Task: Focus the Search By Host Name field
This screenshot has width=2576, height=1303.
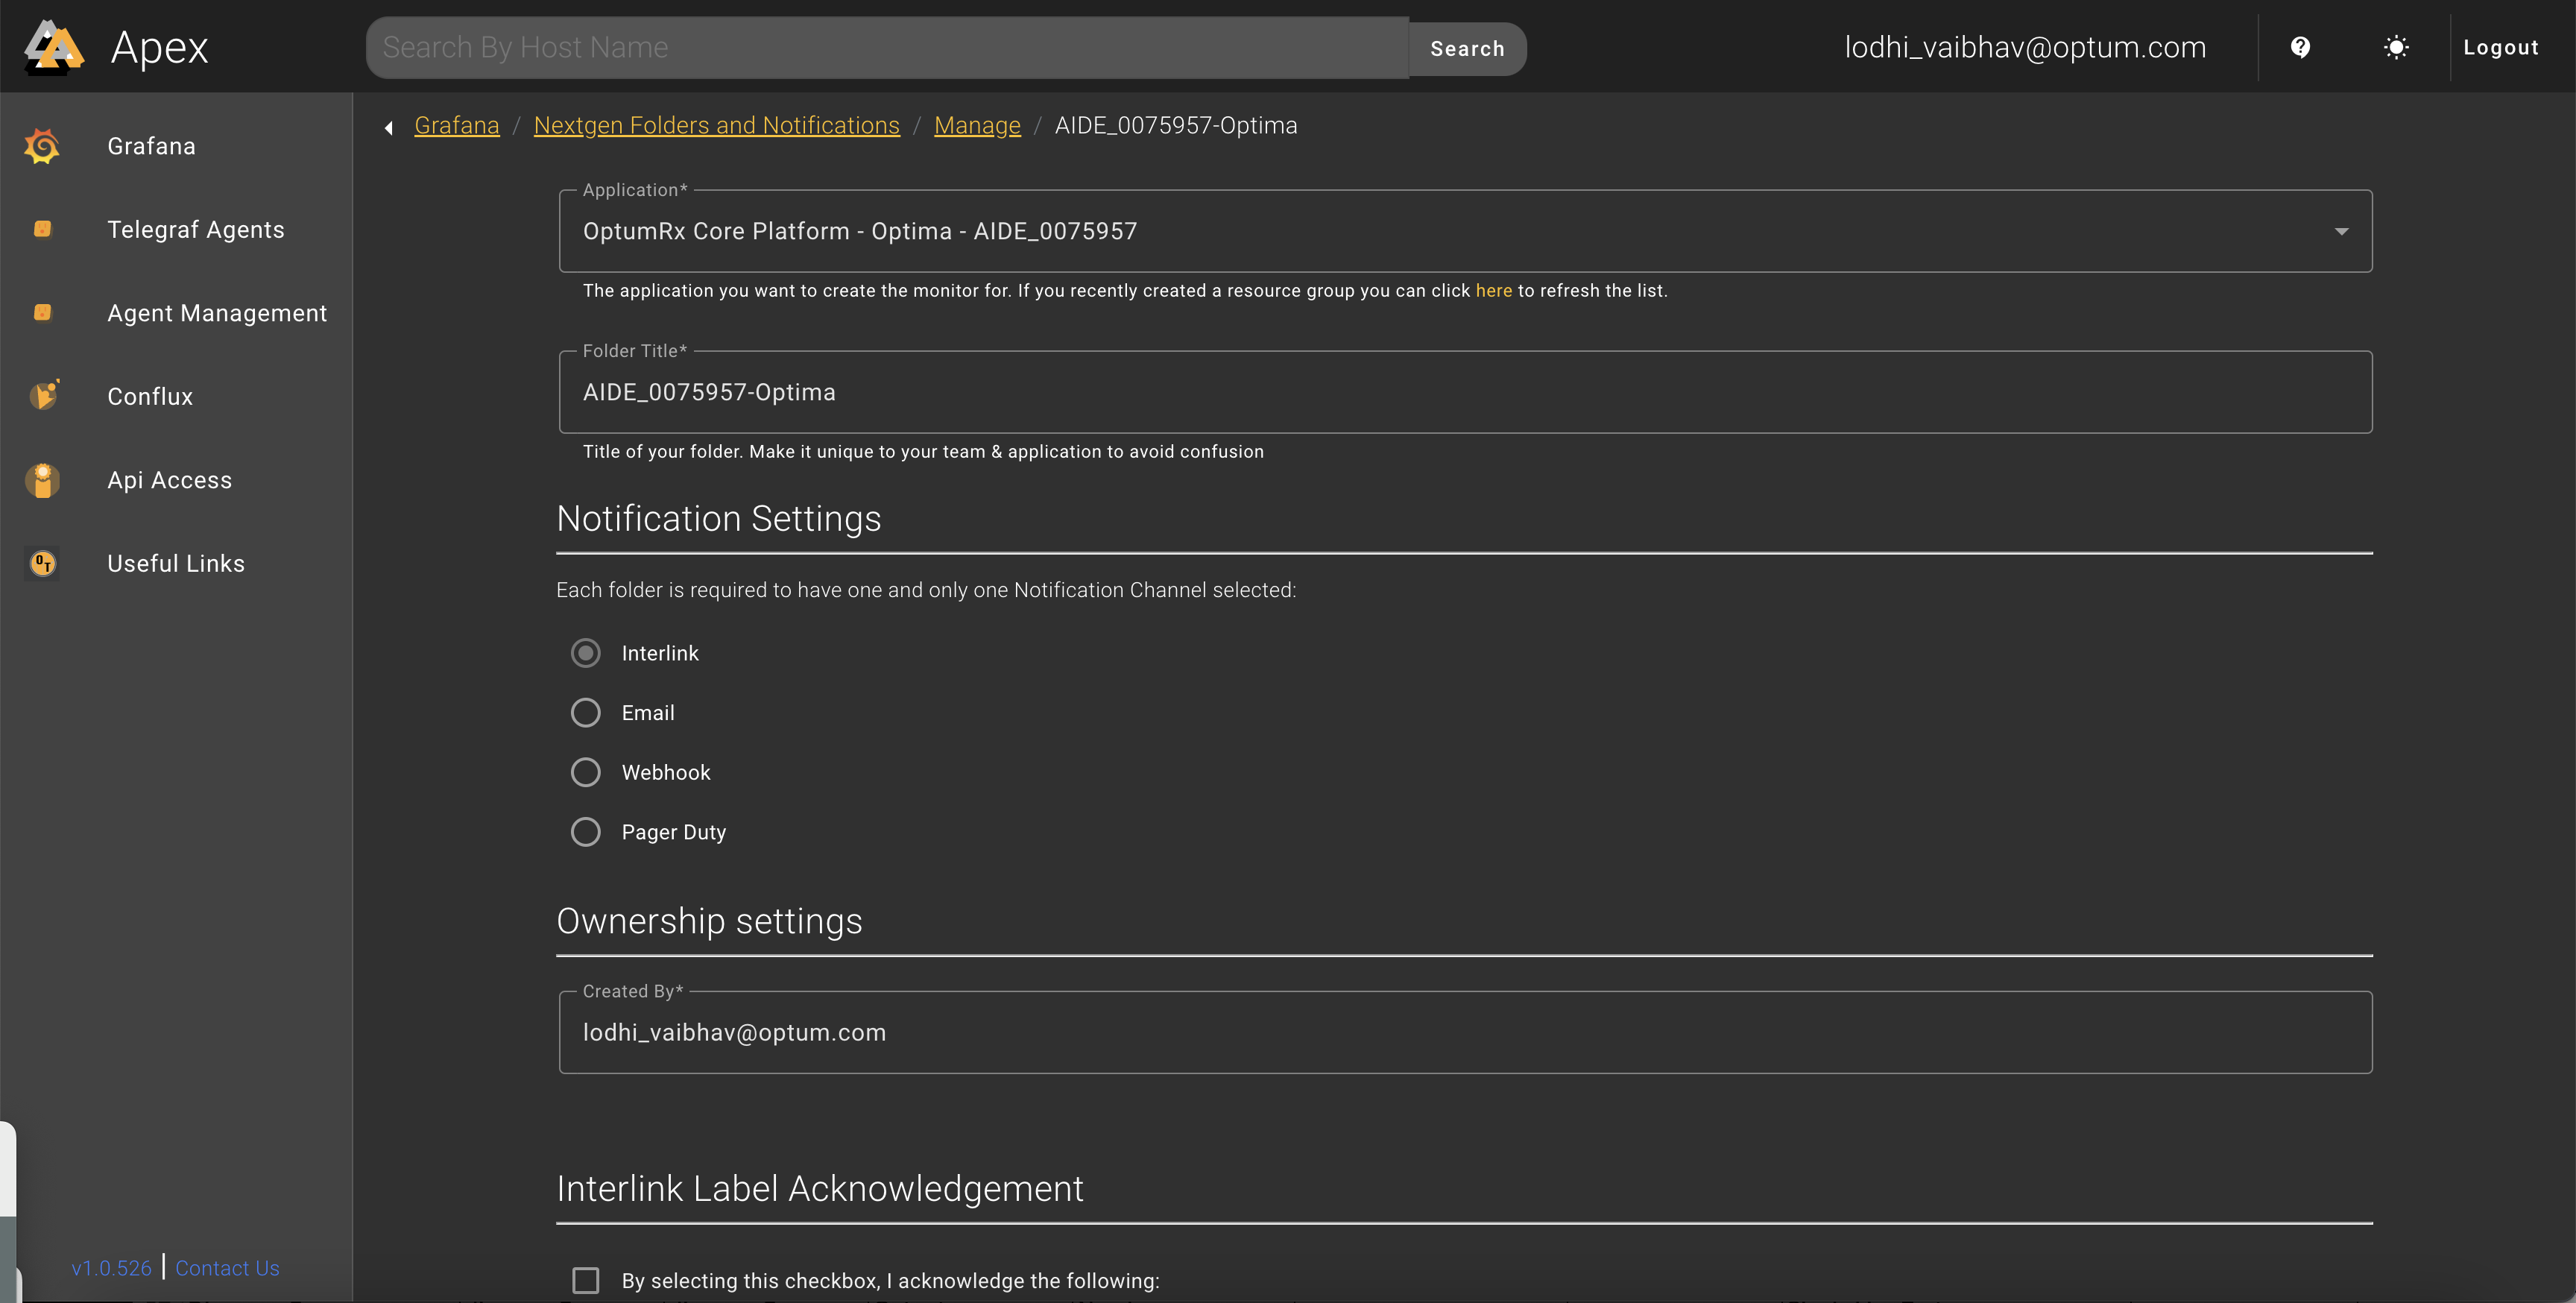Action: pos(888,47)
